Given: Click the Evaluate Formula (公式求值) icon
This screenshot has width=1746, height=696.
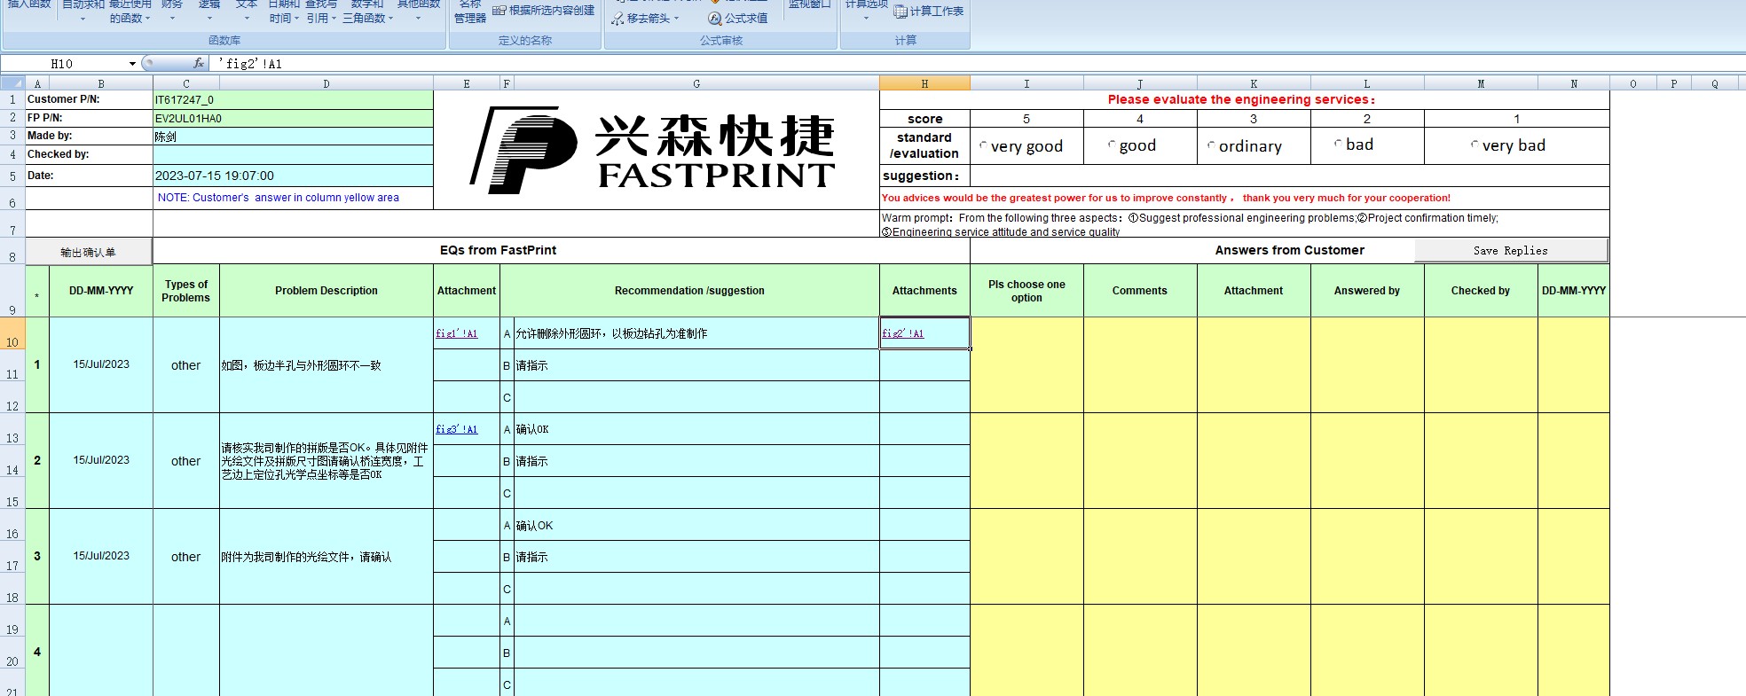Looking at the screenshot, I should click(714, 18).
